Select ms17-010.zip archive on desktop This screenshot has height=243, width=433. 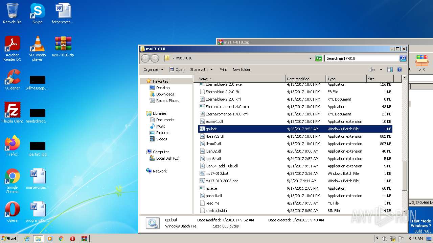63,47
